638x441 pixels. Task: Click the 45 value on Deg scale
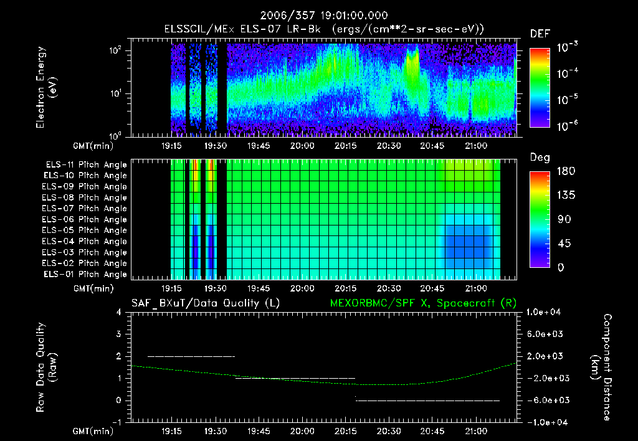(x=564, y=244)
